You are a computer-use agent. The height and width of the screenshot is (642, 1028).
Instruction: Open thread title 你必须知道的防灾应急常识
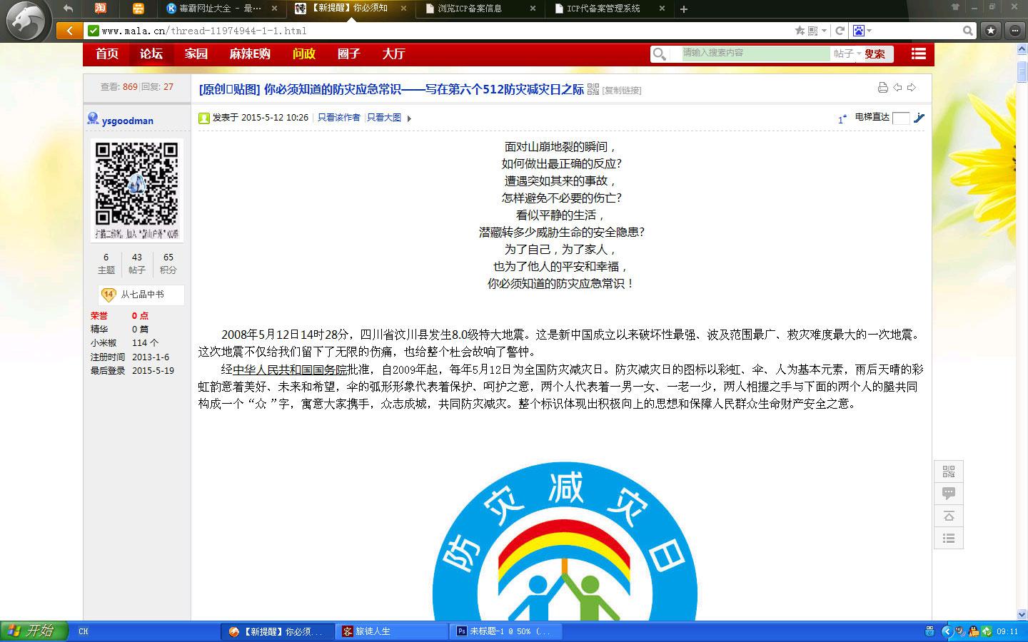pos(424,89)
